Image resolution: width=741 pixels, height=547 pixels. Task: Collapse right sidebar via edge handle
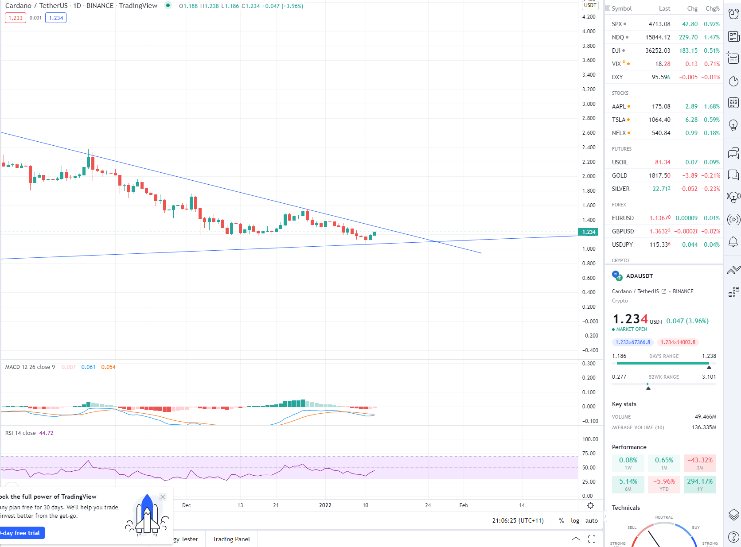point(605,516)
